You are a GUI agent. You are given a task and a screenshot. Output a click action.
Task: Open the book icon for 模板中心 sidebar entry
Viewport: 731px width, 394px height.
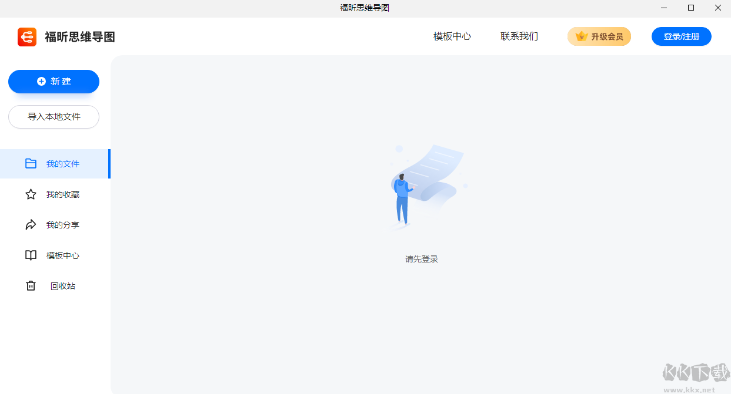(x=31, y=255)
